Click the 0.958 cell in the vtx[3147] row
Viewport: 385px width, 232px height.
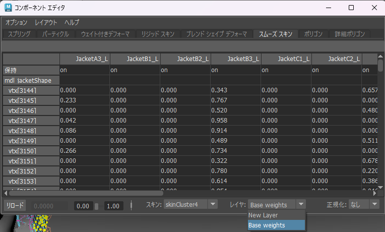[x=235, y=121]
